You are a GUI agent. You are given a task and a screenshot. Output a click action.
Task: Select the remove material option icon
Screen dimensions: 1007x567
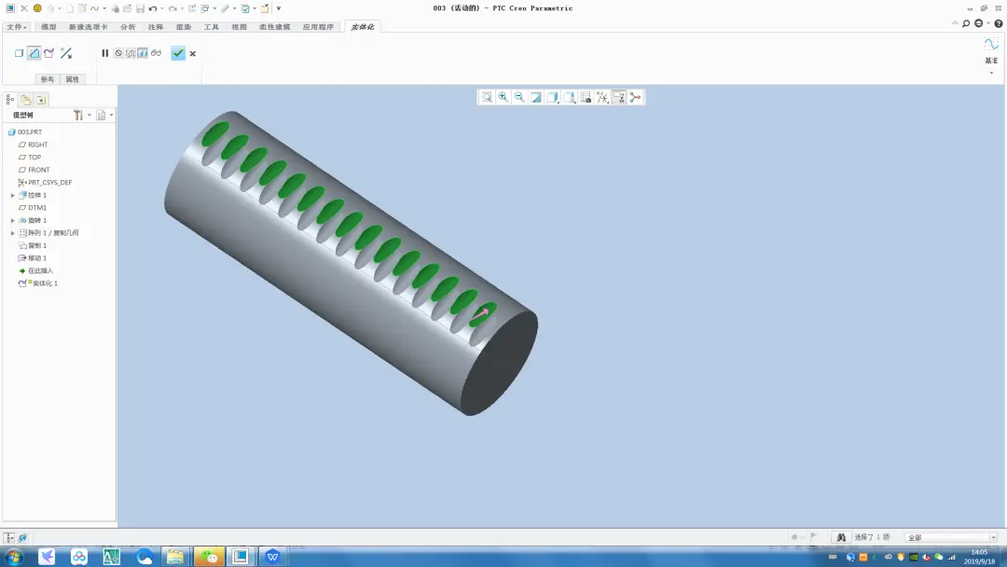(x=34, y=53)
